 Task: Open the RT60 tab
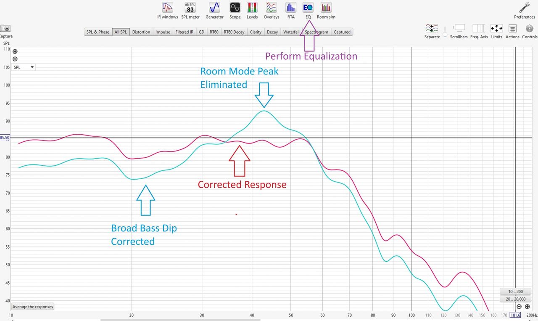coord(214,32)
